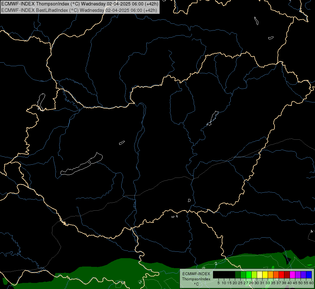Select the medium green 25–27 legend swatch
This screenshot has height=289, width=315.
(243, 275)
